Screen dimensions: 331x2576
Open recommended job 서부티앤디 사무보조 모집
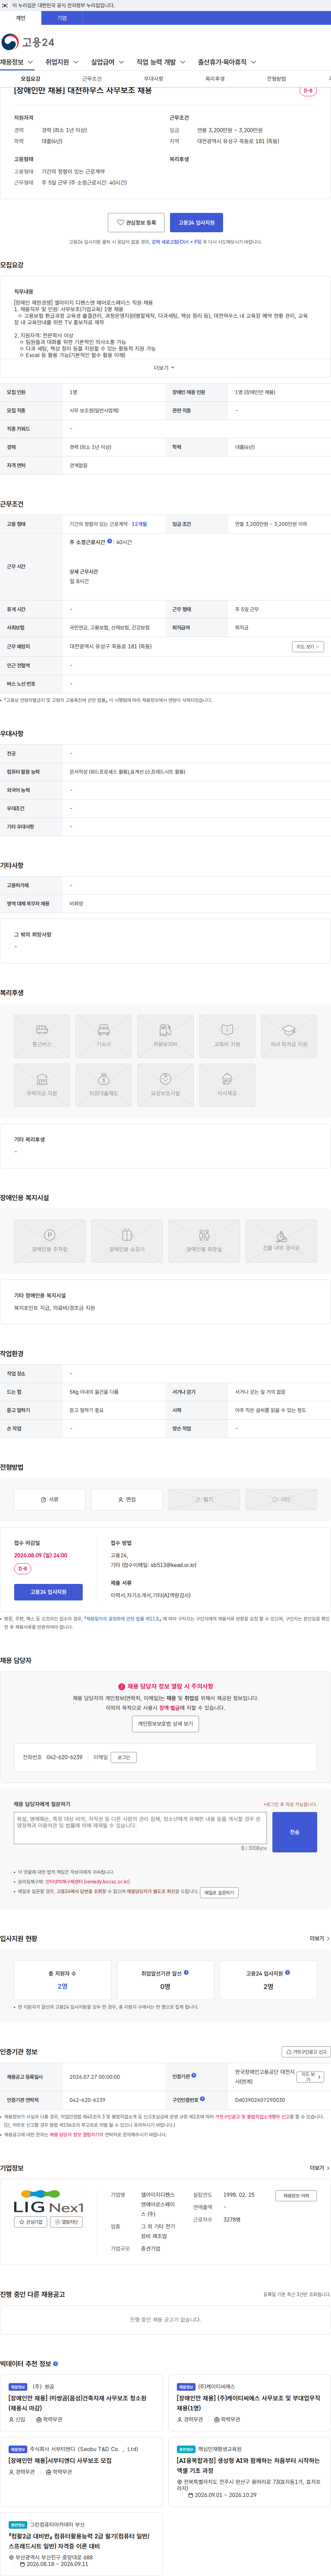(x=60, y=2460)
